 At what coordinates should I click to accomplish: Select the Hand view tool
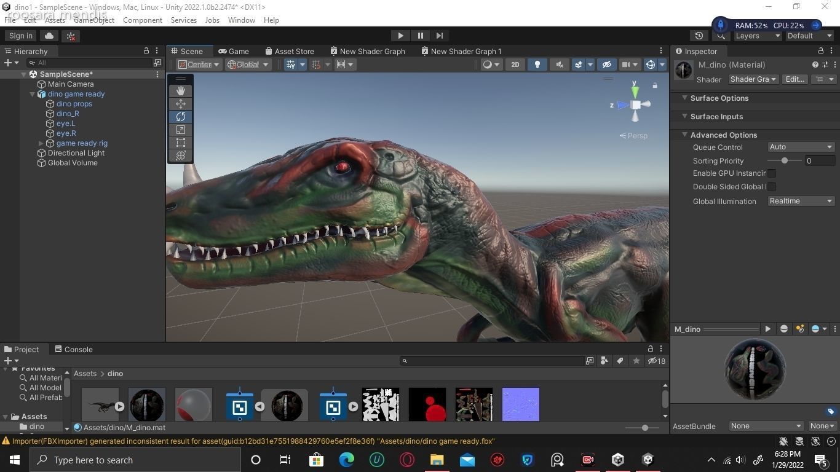click(181, 90)
